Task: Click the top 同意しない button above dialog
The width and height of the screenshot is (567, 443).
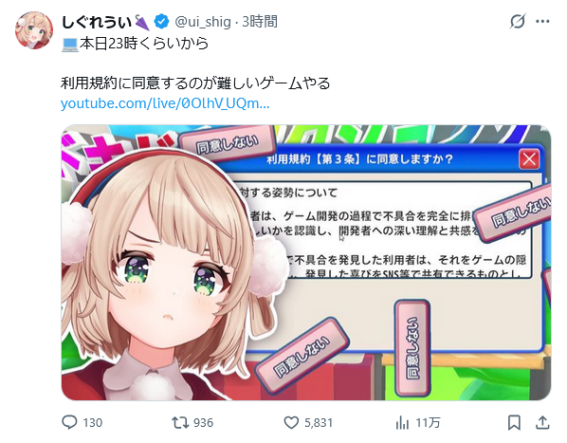Action: click(228, 144)
